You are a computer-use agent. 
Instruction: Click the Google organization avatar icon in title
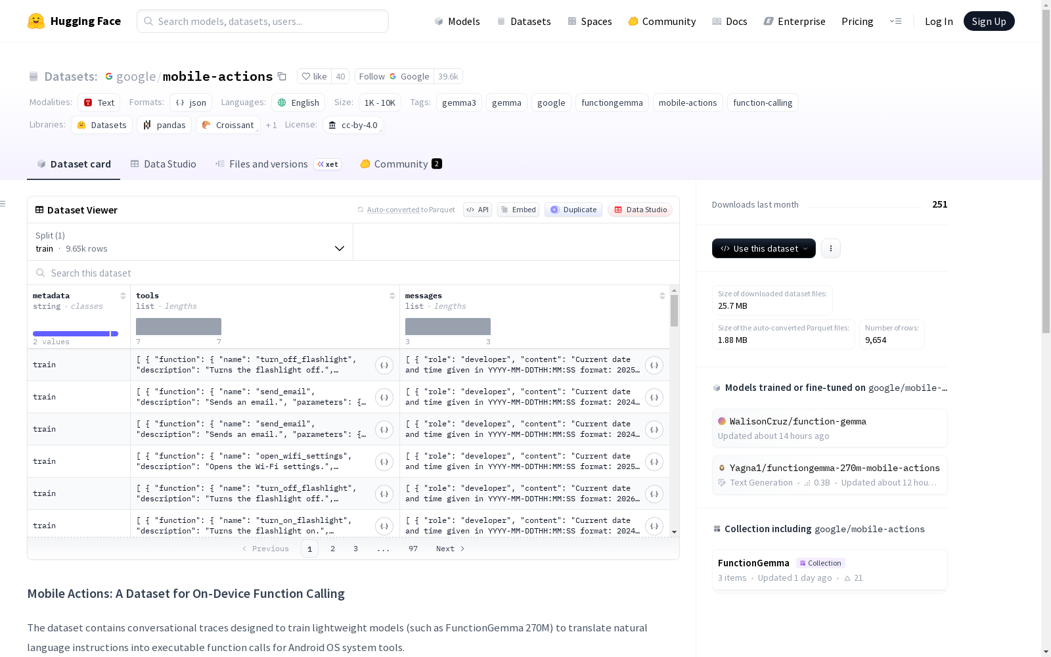(109, 76)
